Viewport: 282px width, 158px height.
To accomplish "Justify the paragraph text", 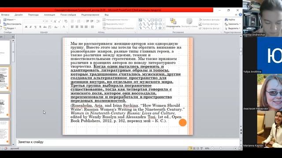I will (x=86, y=27).
